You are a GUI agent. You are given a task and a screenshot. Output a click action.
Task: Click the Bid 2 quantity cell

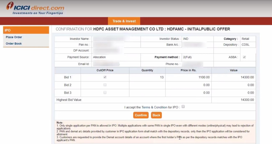(147, 85)
